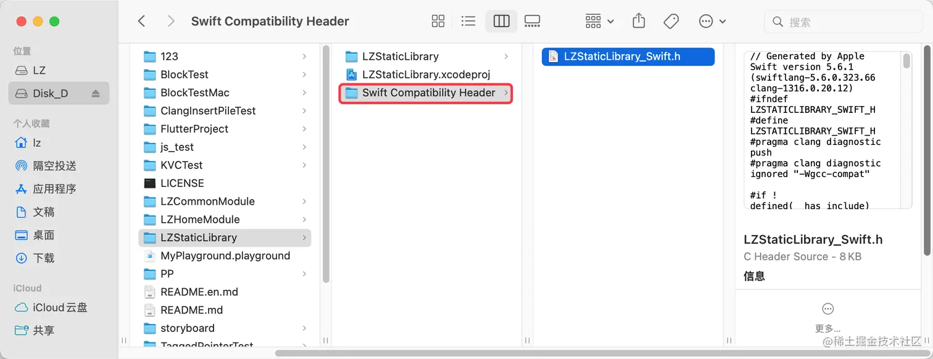933x359 pixels.
Task: Go forward with the forward arrow
Action: point(171,21)
